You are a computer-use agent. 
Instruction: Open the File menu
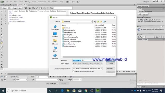coord(7,2)
